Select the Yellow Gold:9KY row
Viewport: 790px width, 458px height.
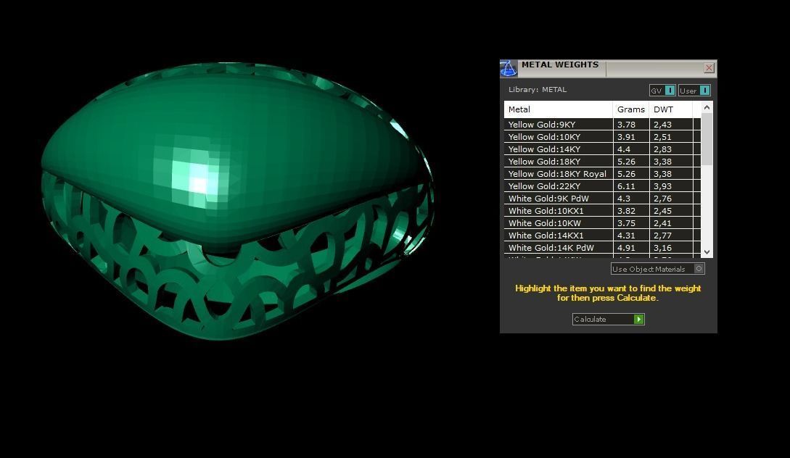pos(602,125)
